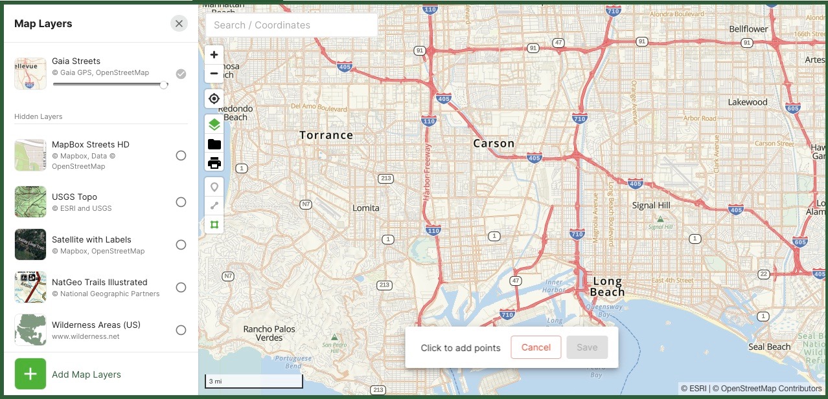Turn on NatGeo Trails Illustrated layer
This screenshot has width=828, height=399.
181,287
